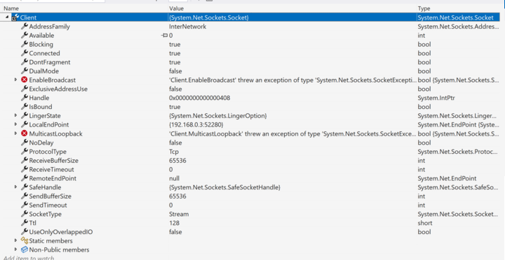
Task: Click the wrench icon next to AddressFamily
Action: point(24,27)
